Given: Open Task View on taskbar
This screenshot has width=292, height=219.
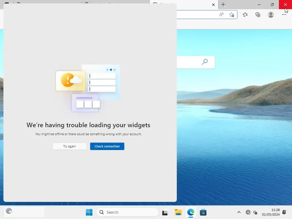Looking at the screenshot, I should click(165, 212).
